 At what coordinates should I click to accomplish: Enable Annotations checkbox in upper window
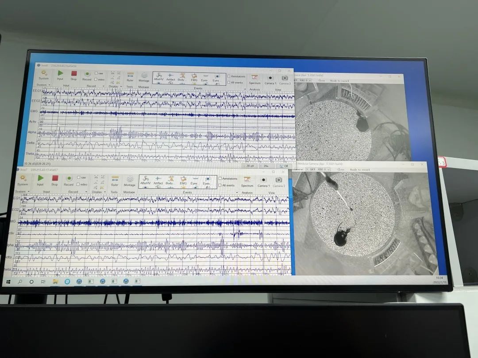[229, 76]
